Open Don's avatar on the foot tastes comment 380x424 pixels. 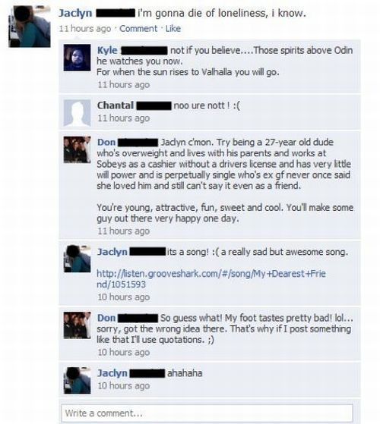tap(78, 325)
